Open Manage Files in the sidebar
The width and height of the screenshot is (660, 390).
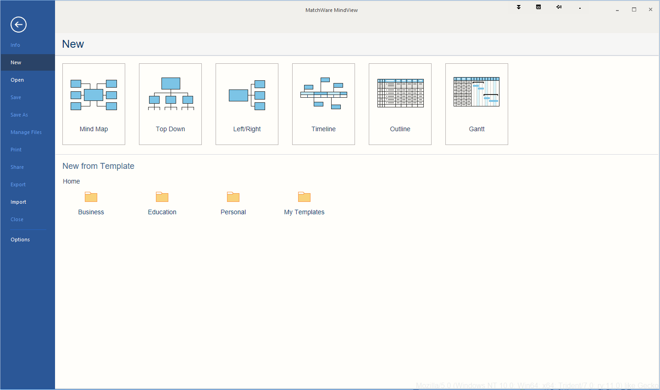point(28,132)
